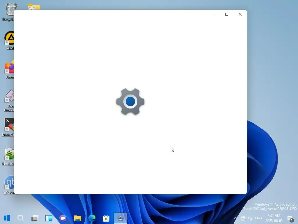Viewport: 298px width, 224px height.
Task: Select the AIMP desktop shortcut
Action: pyautogui.click(x=9, y=40)
